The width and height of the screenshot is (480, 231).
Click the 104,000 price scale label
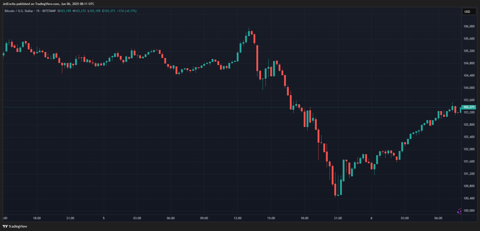pos(469,88)
